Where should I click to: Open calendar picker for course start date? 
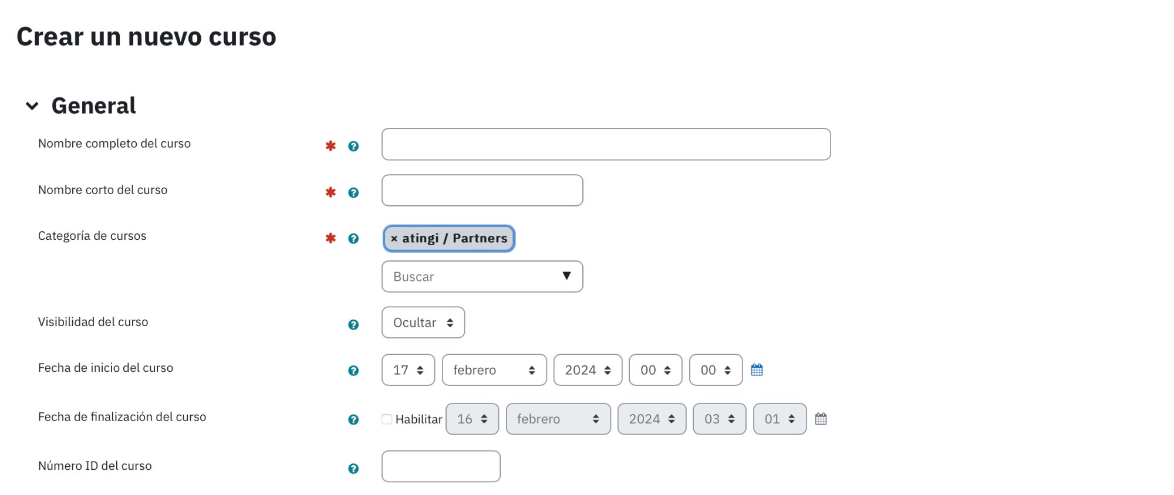coord(757,370)
